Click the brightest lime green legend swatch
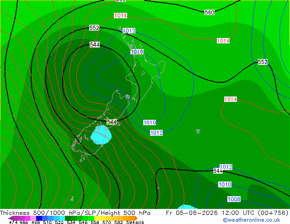290x224 pixels. tap(91, 218)
